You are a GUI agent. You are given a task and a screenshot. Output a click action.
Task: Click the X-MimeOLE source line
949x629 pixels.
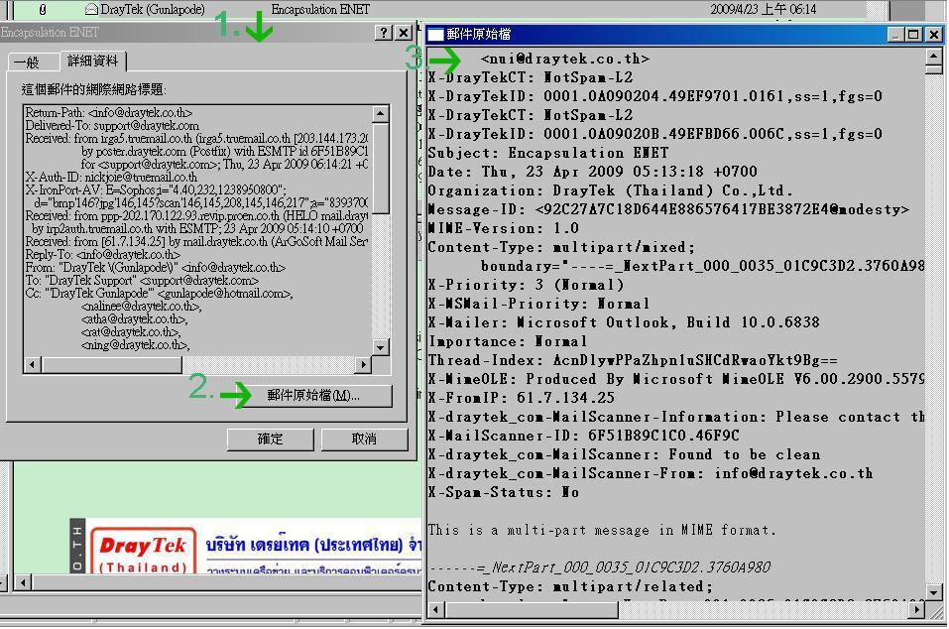tap(676, 379)
